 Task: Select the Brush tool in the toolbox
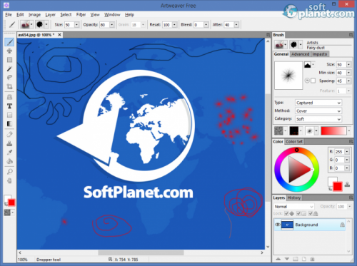[9, 42]
